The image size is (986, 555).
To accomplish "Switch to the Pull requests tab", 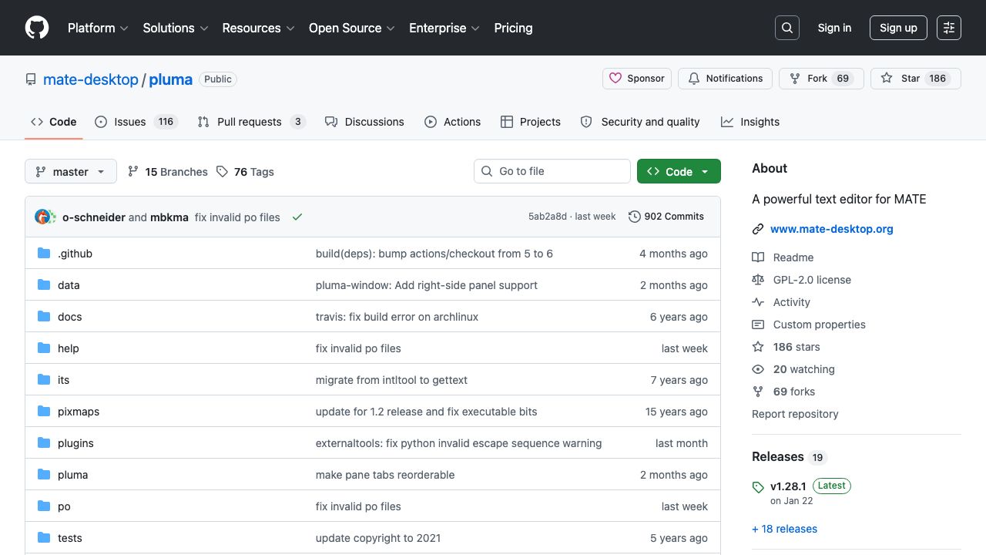I will pos(251,122).
